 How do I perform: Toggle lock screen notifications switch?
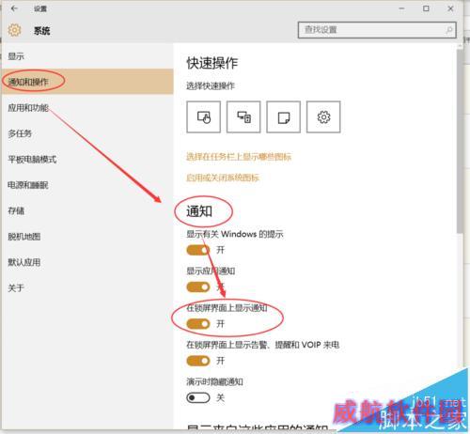pyautogui.click(x=198, y=324)
